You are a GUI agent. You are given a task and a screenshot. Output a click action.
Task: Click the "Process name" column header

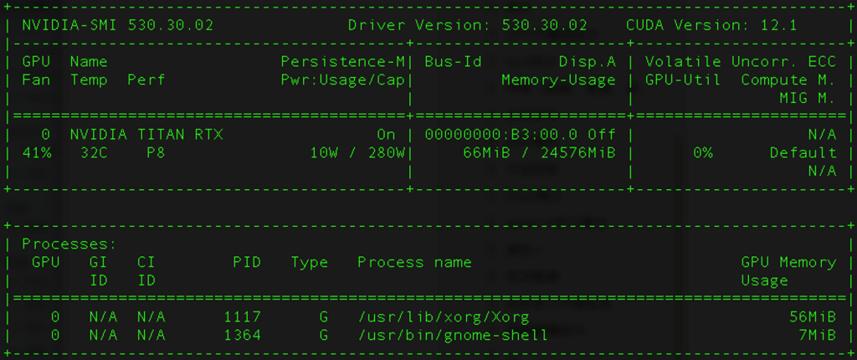(414, 262)
